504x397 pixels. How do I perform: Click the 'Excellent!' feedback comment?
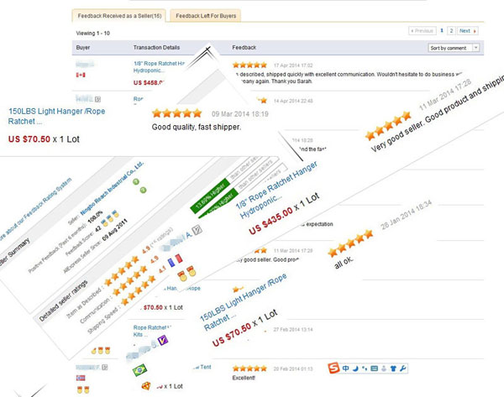[244, 378]
